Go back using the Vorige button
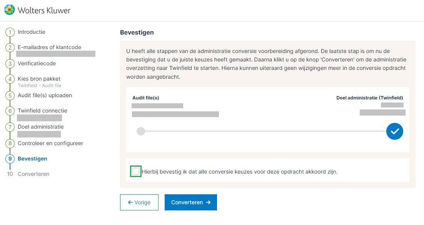Screen dimensions: 424x225 [x=139, y=202]
